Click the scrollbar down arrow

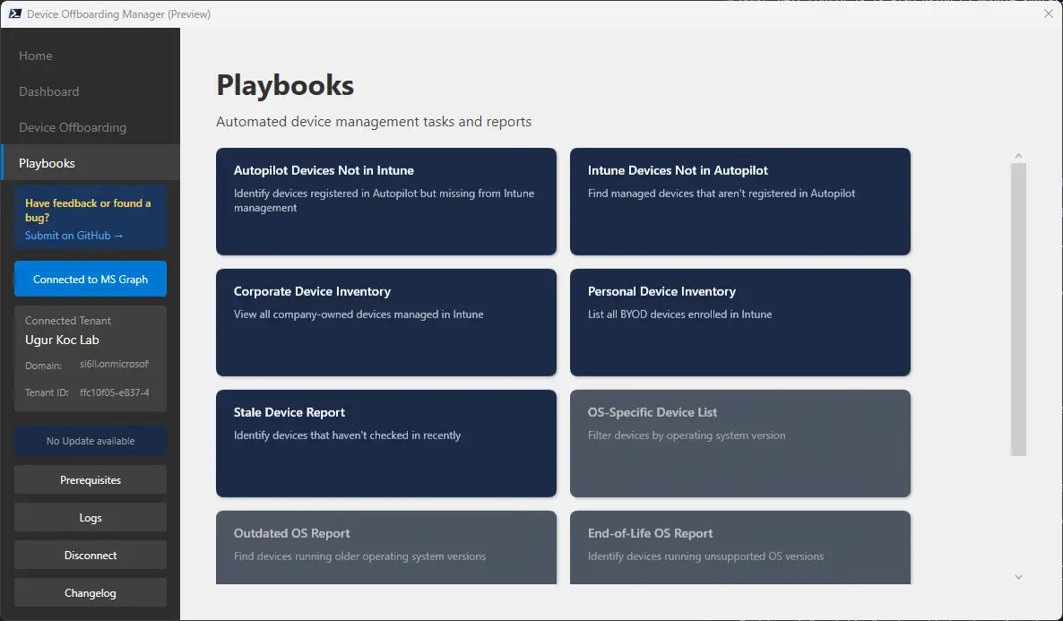tap(1018, 577)
